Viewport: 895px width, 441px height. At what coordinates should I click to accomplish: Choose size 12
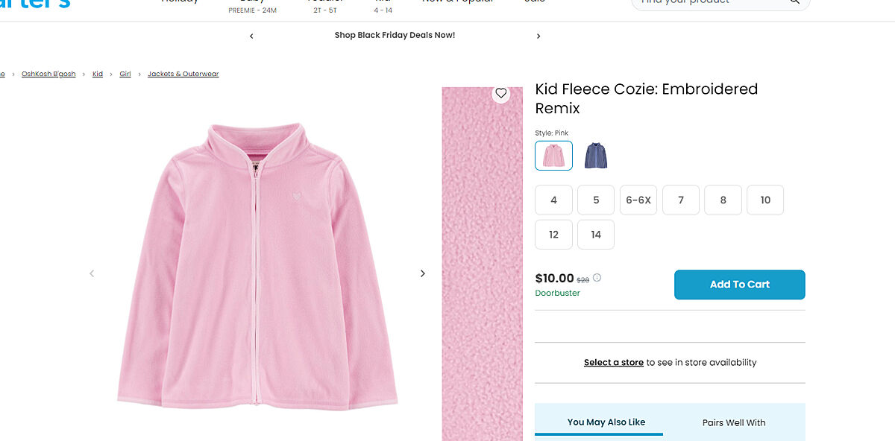(x=553, y=235)
